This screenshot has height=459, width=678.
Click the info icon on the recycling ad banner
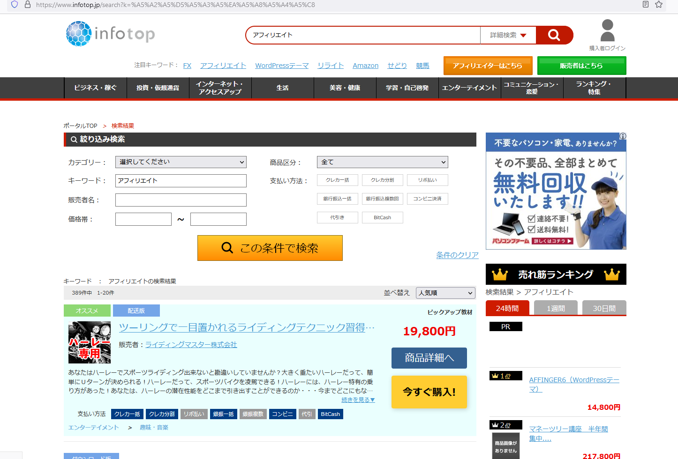tap(623, 136)
